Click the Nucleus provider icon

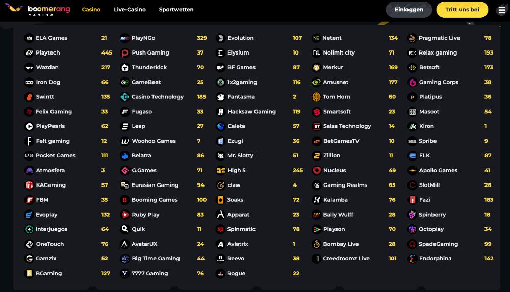coord(316,170)
